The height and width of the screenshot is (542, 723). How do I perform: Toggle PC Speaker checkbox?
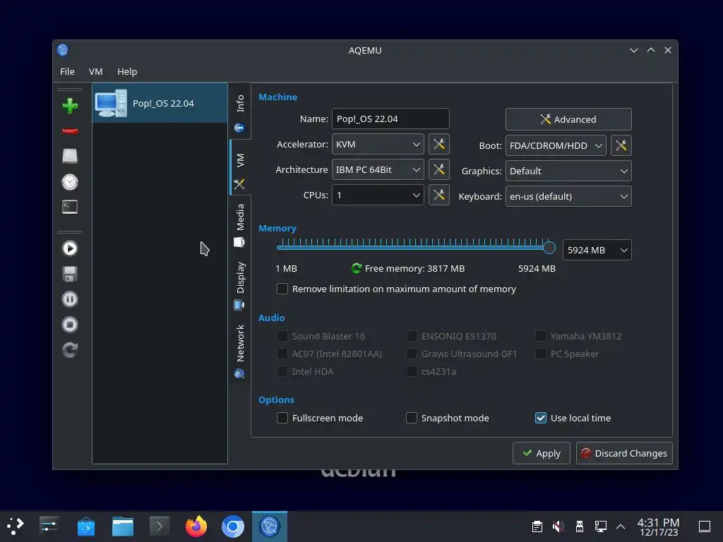(x=540, y=354)
